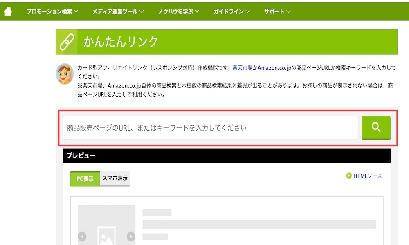Open the プロモーション検索 menu

pyautogui.click(x=52, y=11)
